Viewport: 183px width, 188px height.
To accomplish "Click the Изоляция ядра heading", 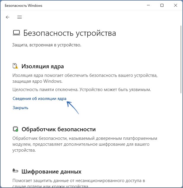I will pos(43,66).
